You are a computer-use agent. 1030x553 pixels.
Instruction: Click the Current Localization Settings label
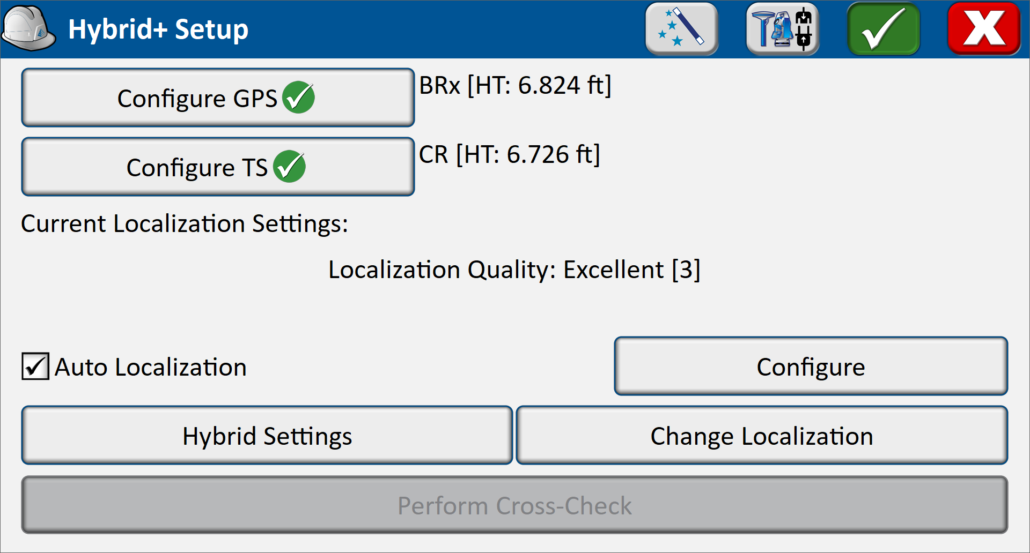click(x=185, y=224)
